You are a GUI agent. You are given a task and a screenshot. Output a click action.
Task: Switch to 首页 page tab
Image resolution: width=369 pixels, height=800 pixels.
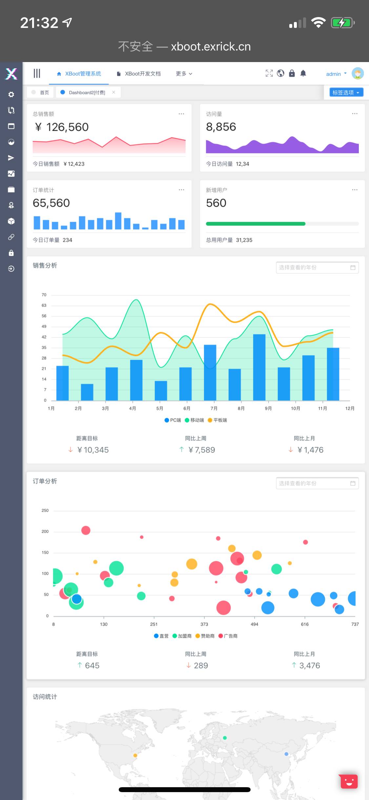tap(40, 92)
